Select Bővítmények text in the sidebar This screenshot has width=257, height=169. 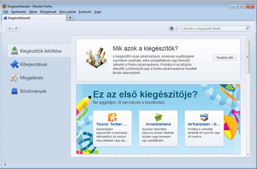33,91
